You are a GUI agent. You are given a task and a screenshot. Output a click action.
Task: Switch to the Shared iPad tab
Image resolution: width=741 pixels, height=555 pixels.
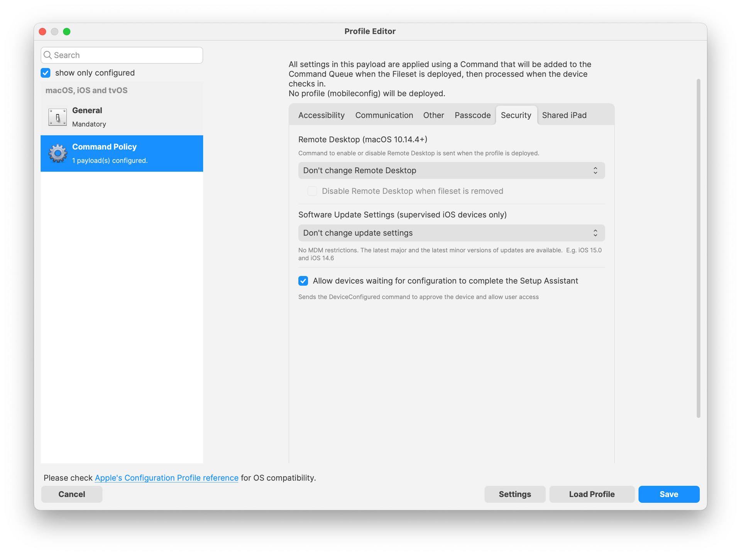coord(564,115)
